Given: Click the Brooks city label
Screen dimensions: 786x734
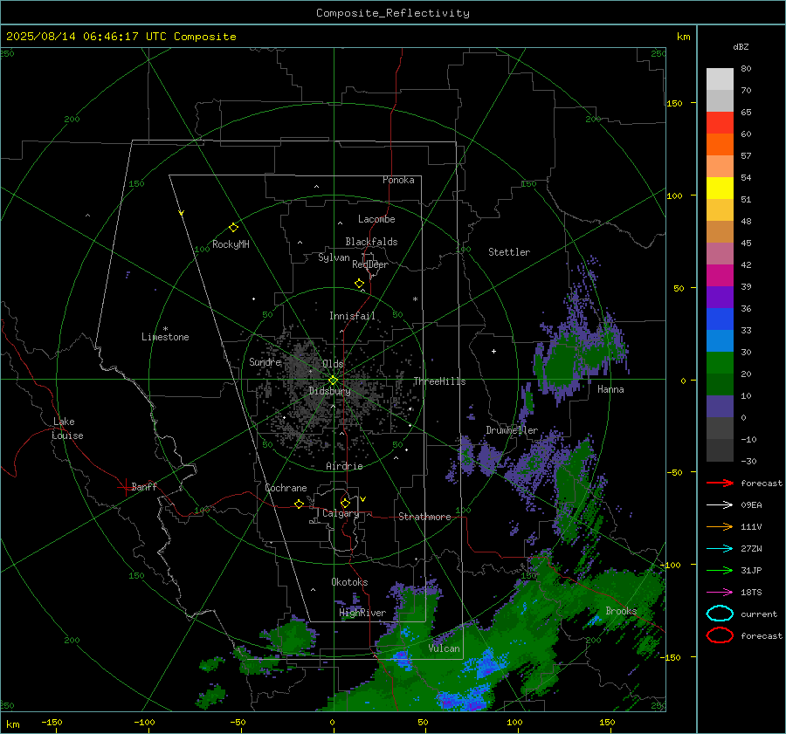Looking at the screenshot, I should click(x=621, y=611).
